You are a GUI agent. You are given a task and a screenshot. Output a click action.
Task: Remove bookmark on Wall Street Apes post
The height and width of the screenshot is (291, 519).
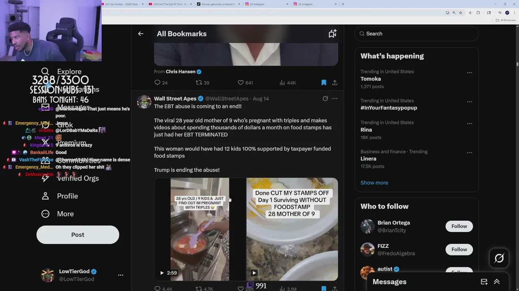coord(324,289)
